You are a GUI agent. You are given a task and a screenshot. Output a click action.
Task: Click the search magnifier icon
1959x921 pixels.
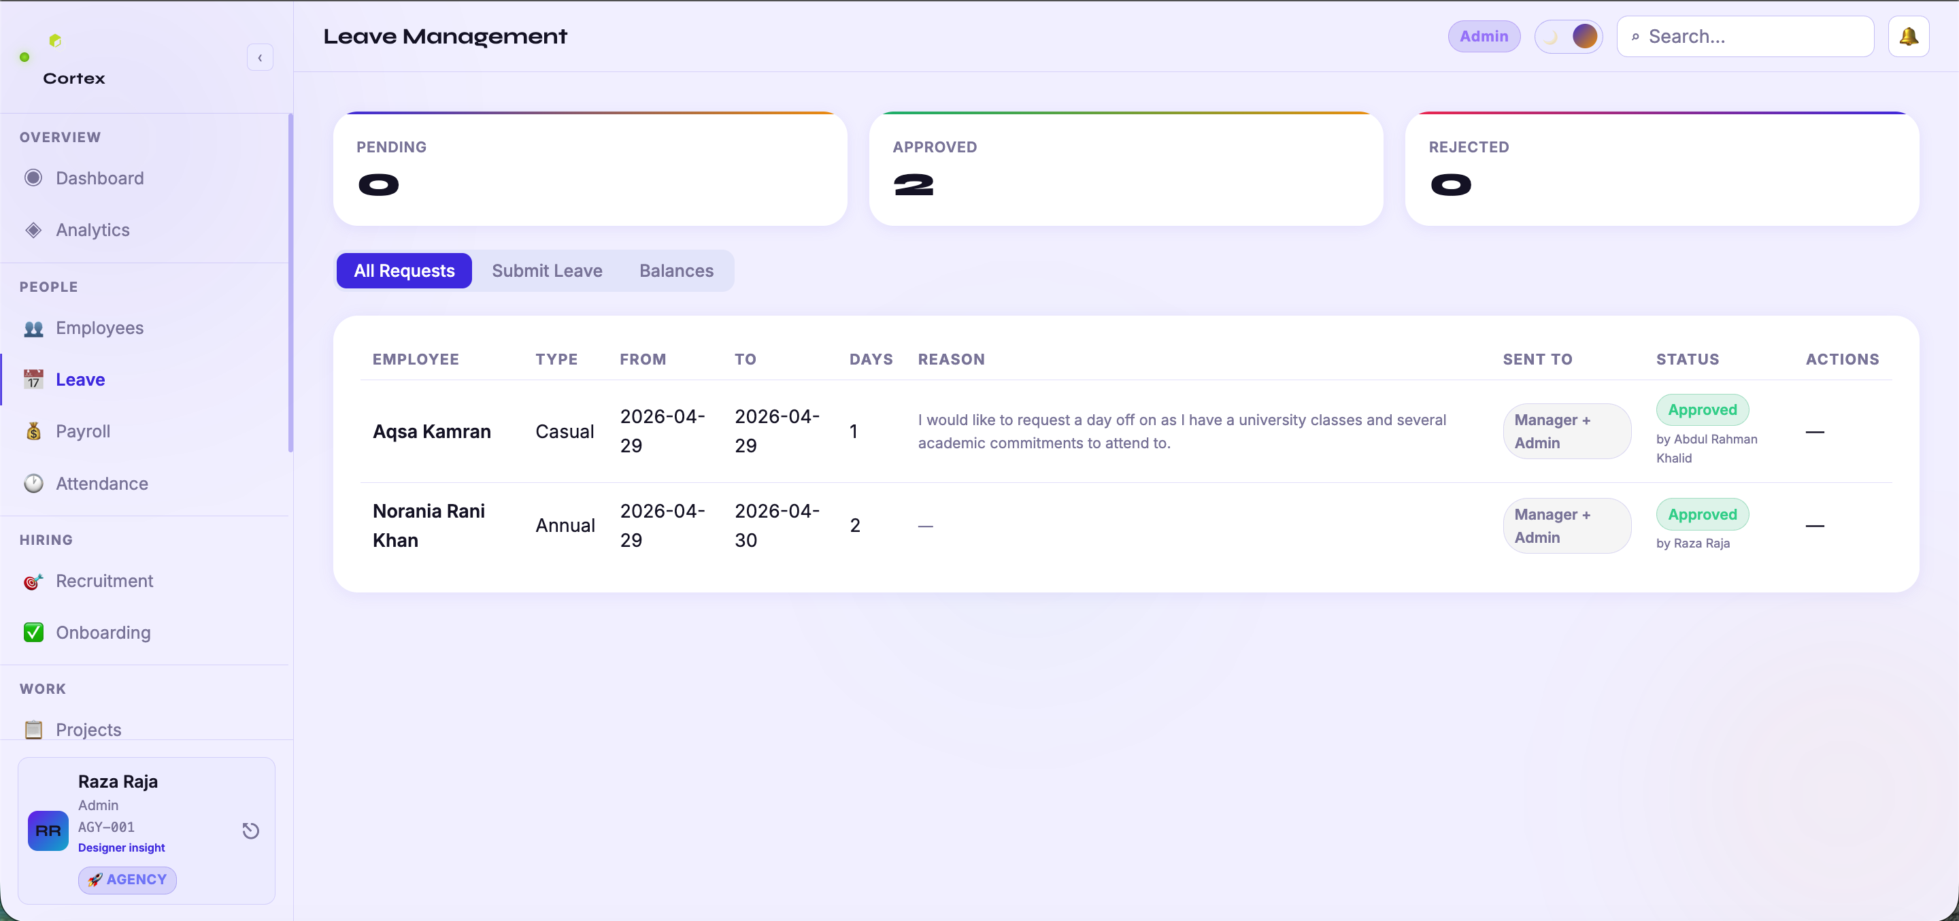[1635, 37]
